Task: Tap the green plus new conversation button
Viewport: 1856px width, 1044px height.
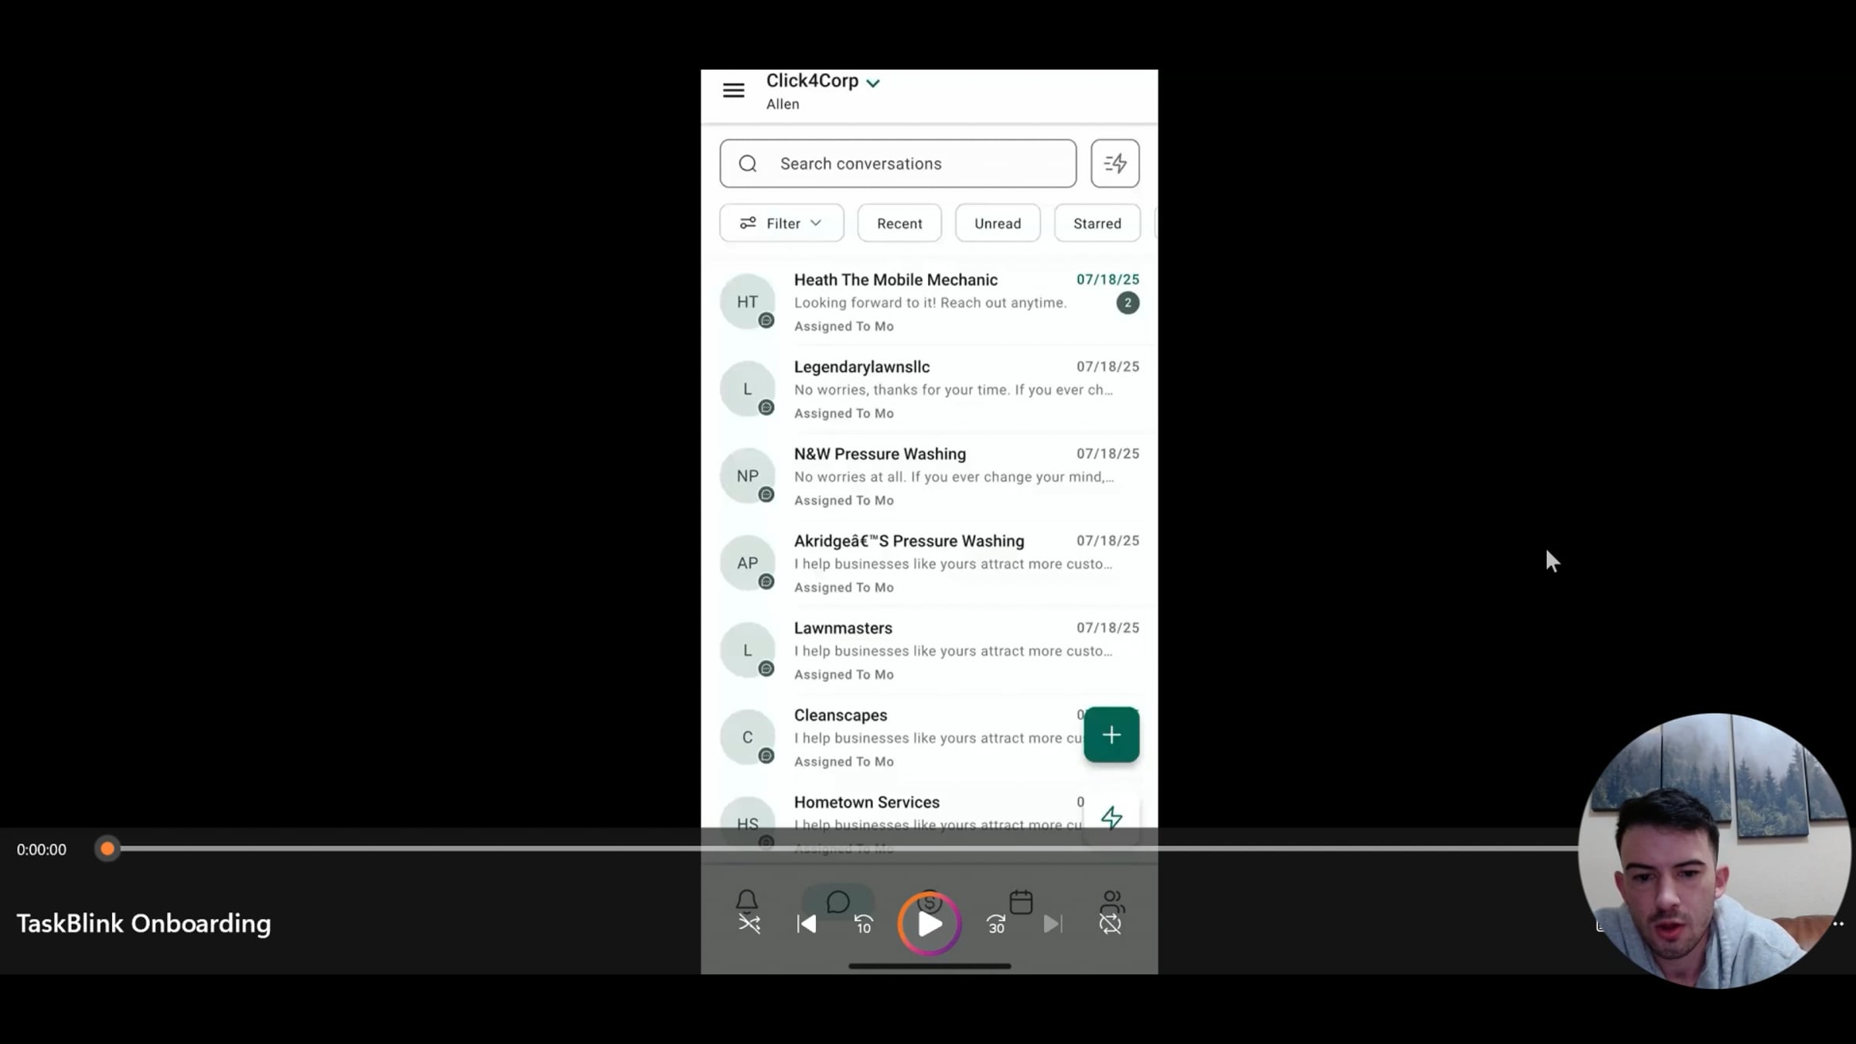Action: [1111, 735]
